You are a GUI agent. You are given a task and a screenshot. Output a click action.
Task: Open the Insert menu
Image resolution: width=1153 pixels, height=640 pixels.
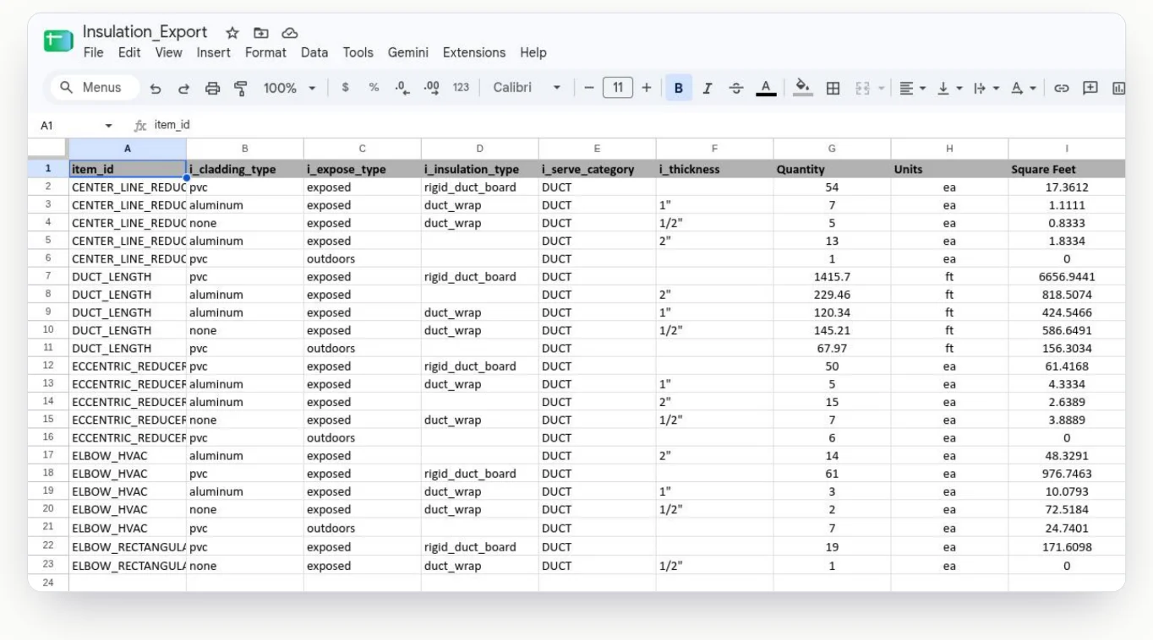[x=214, y=52]
